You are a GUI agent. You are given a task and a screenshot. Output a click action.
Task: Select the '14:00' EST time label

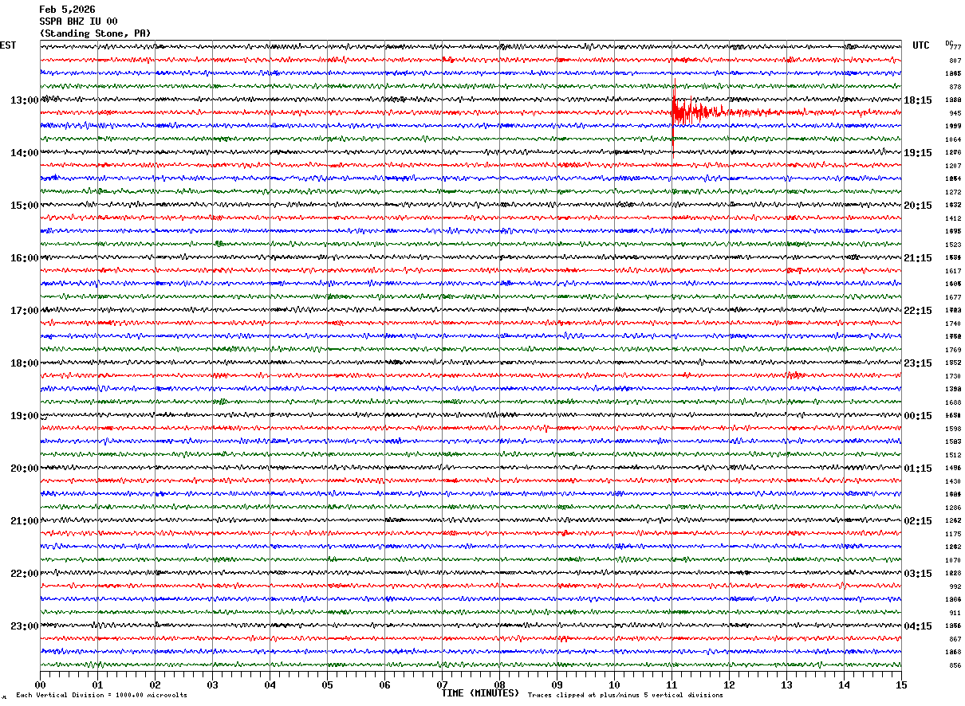pyautogui.click(x=24, y=152)
